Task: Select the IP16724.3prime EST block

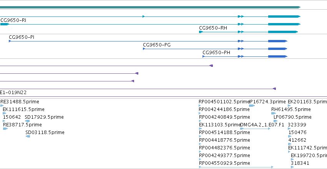Action: (x=252, y=106)
